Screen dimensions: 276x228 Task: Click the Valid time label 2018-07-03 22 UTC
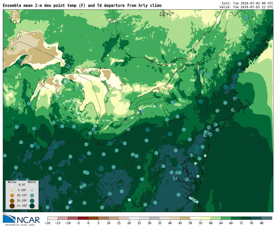coord(246,7)
